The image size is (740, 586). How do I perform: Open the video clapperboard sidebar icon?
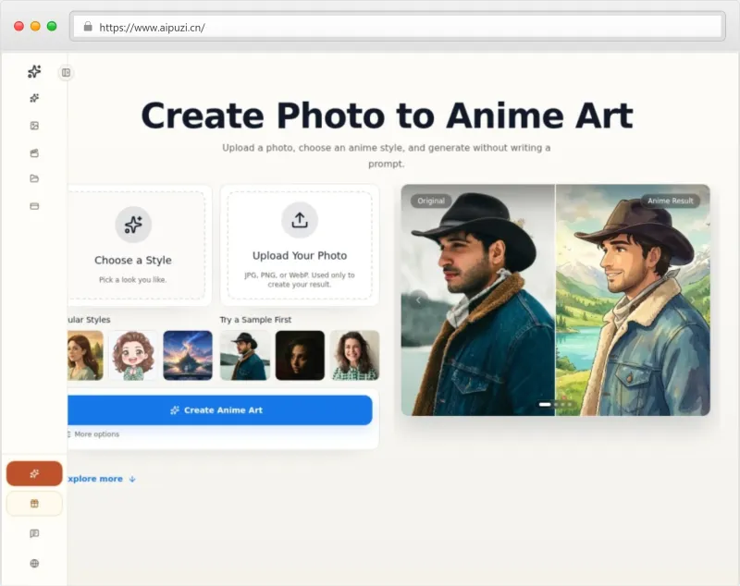coord(34,153)
